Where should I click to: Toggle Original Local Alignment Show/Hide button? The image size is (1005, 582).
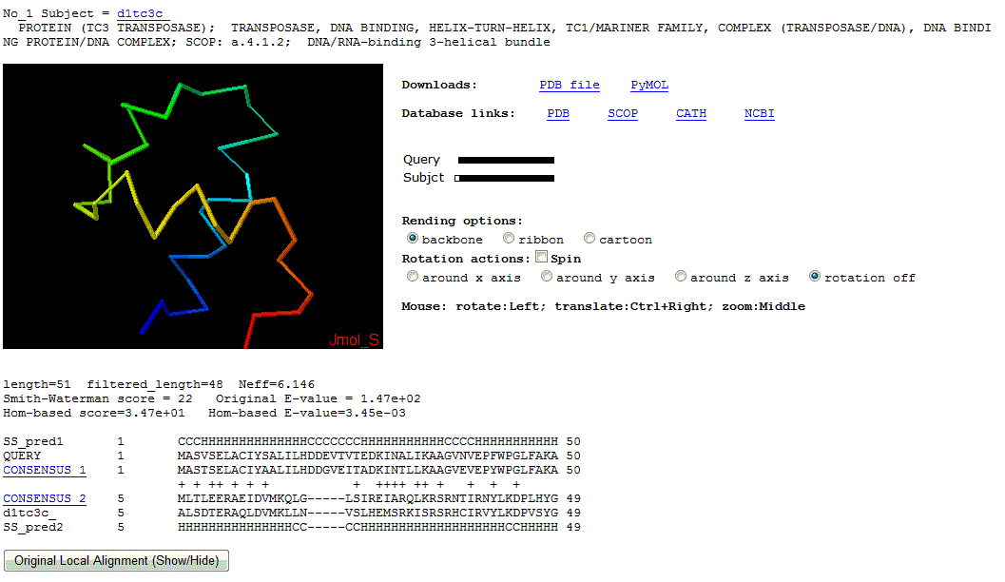click(x=116, y=561)
